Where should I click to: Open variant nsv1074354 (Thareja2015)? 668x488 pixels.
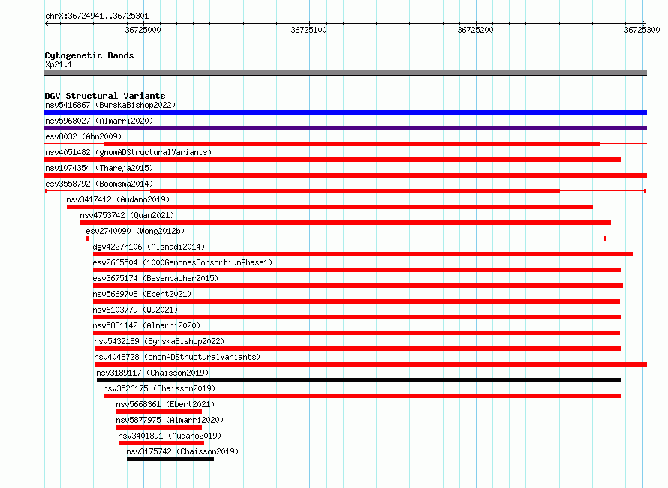[99, 168]
